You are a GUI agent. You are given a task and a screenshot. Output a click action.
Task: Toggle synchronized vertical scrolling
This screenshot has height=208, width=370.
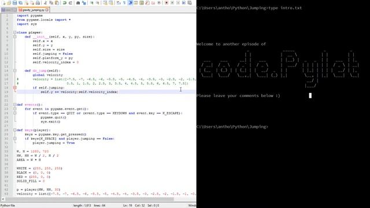[x=105, y=3]
